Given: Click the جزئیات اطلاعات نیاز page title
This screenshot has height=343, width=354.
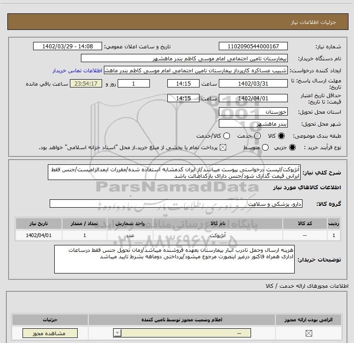Looking at the screenshot, I should click(x=313, y=22).
